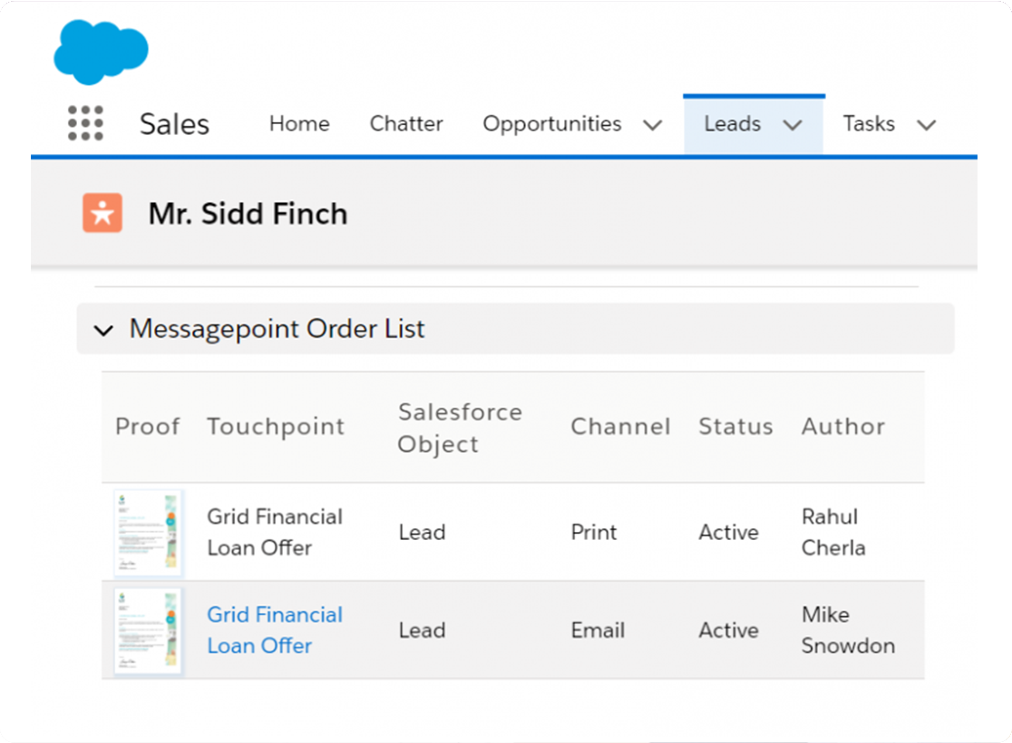
Task: Expand the Tasks tab dropdown
Action: (926, 124)
